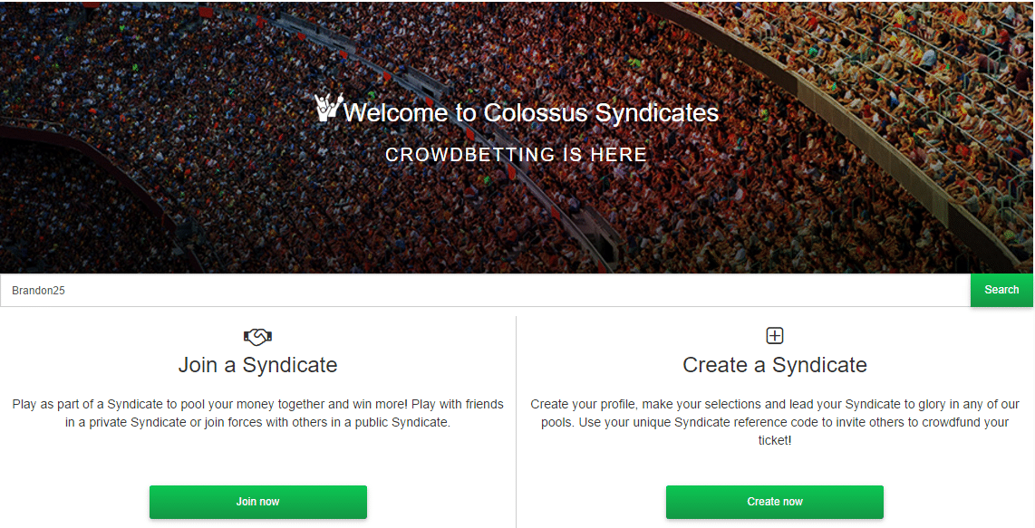This screenshot has width=1035, height=528.
Task: Click the plus icon above Create a Syndicate
Action: tap(775, 336)
